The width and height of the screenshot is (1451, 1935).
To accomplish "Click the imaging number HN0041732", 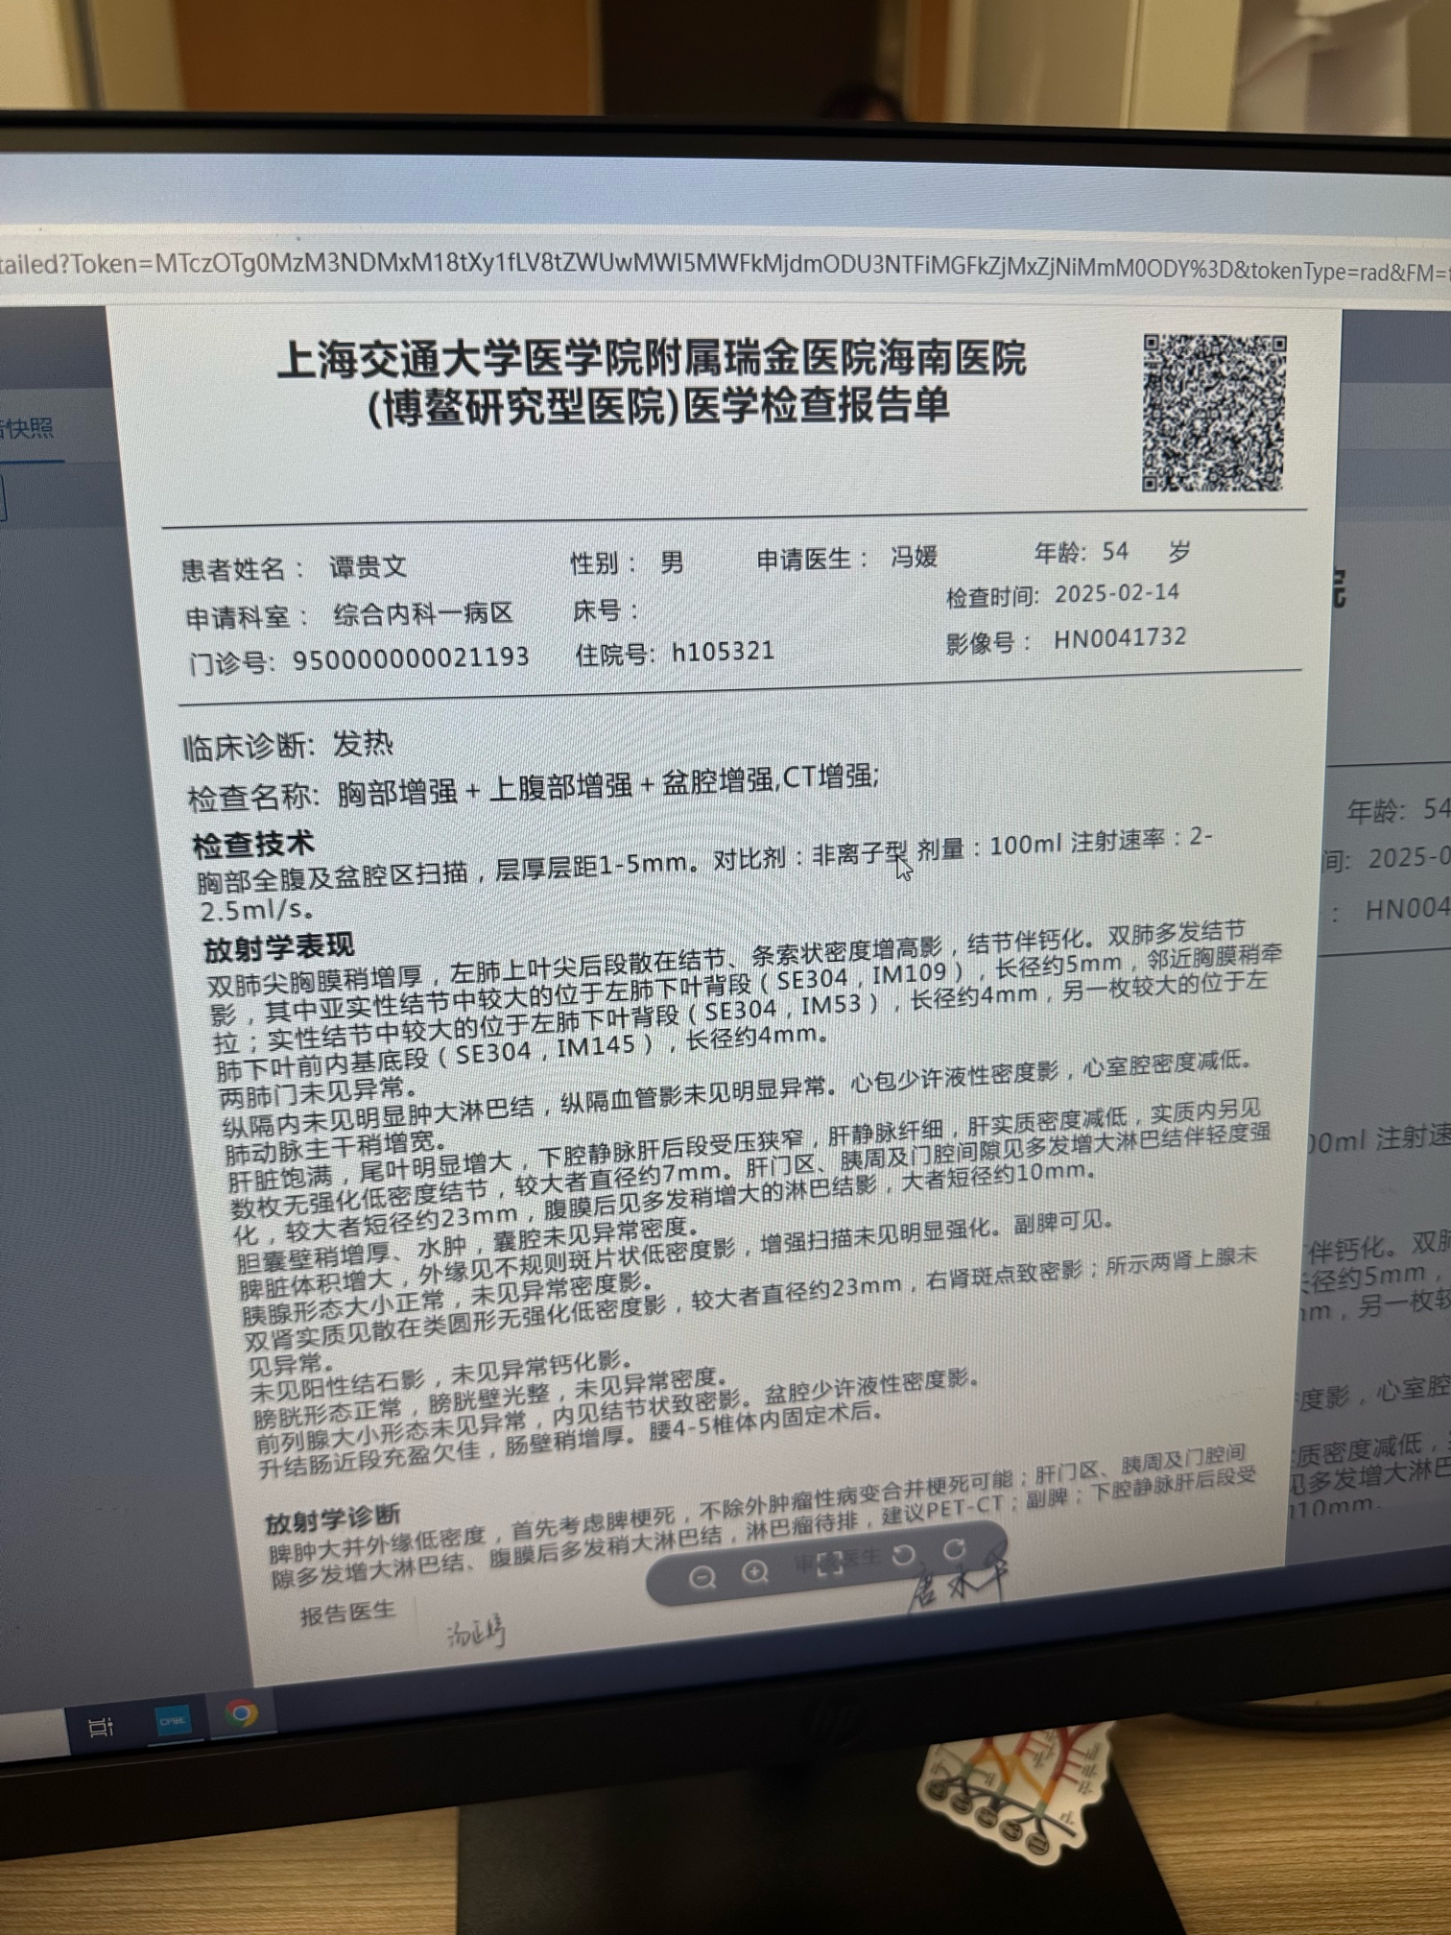I will click(x=1120, y=638).
